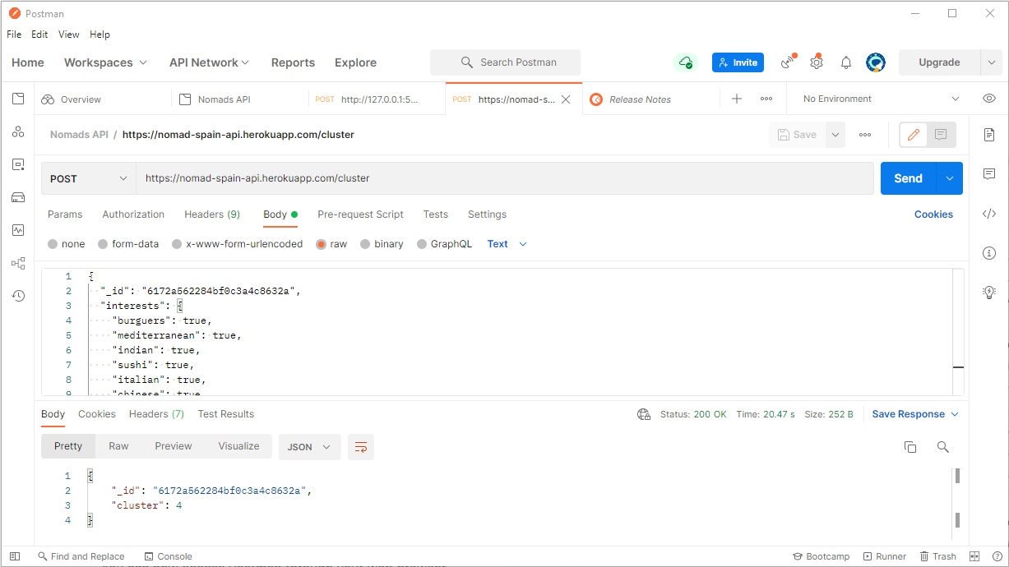Click the sync status cloud icon

[x=685, y=62]
